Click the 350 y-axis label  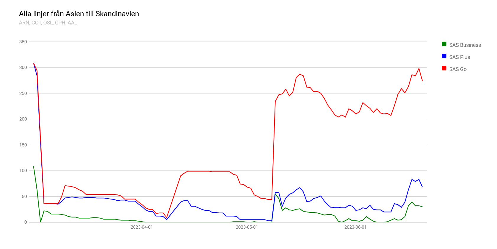(23, 42)
